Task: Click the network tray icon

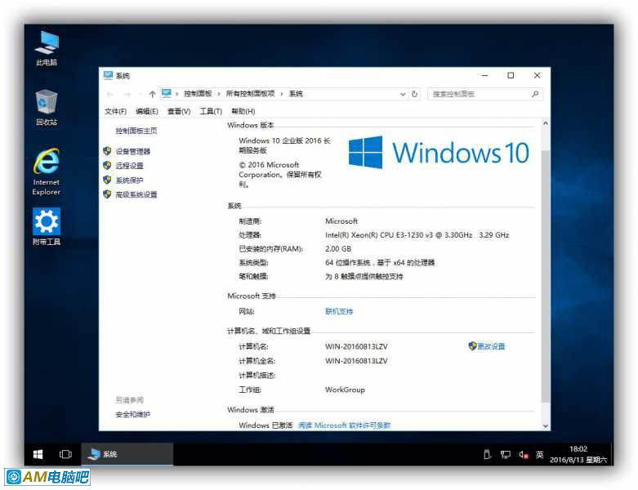Action: (x=506, y=454)
